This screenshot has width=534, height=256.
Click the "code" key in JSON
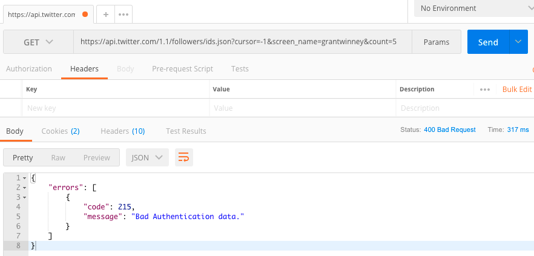point(97,206)
